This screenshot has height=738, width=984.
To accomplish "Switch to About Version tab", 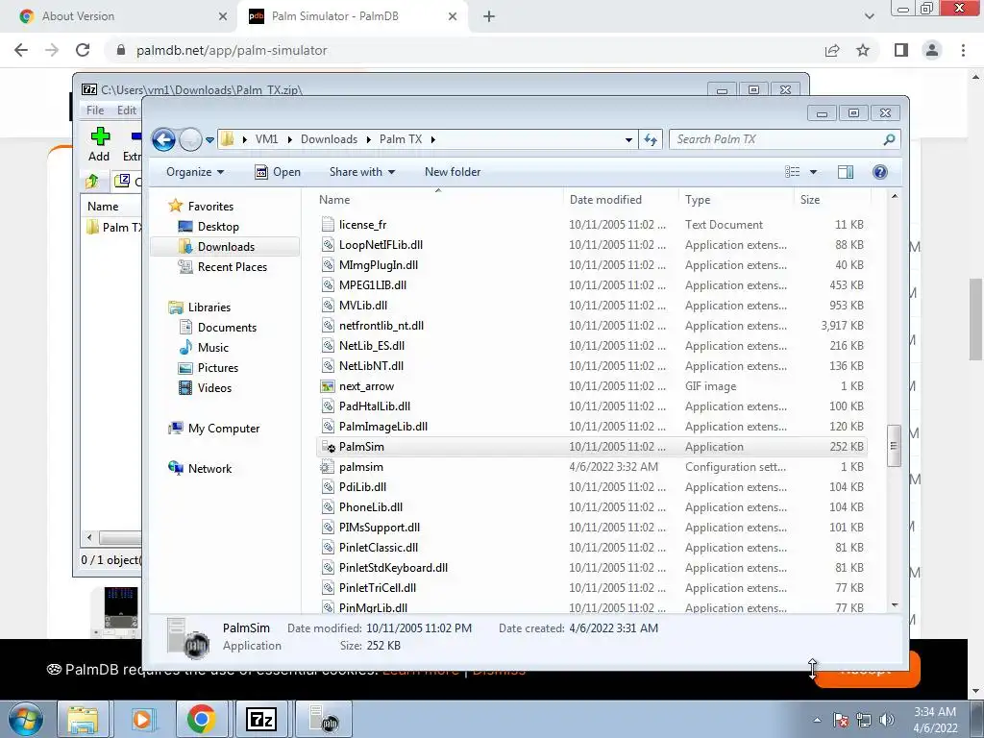I will (x=122, y=16).
